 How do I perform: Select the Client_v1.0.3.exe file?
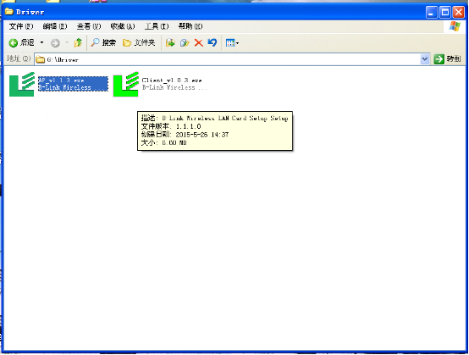(x=160, y=84)
